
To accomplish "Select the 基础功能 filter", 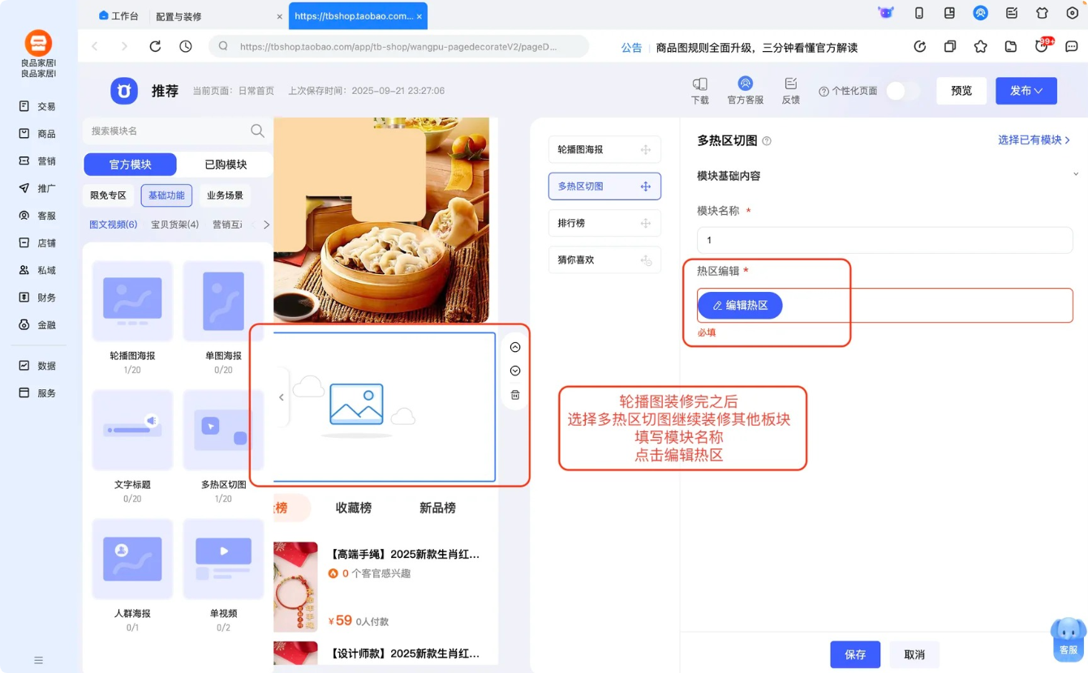I will pyautogui.click(x=166, y=195).
